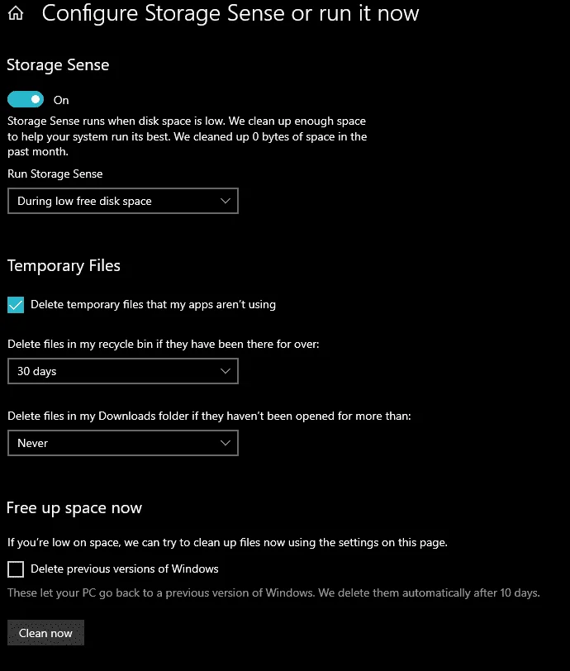Open the Run Storage Sense dropdown
The height and width of the screenshot is (671, 570).
[x=123, y=201]
